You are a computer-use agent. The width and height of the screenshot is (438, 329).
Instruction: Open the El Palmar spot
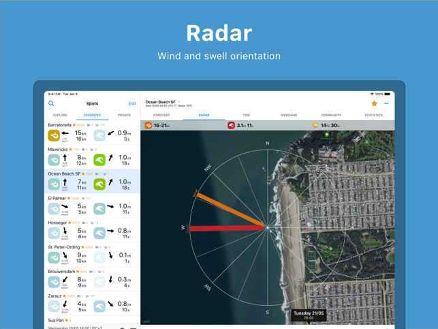(x=92, y=206)
